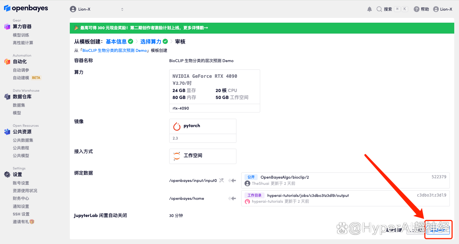459x244 pixels.
Task: Go back to the 基本信息 step
Action: [x=116, y=42]
